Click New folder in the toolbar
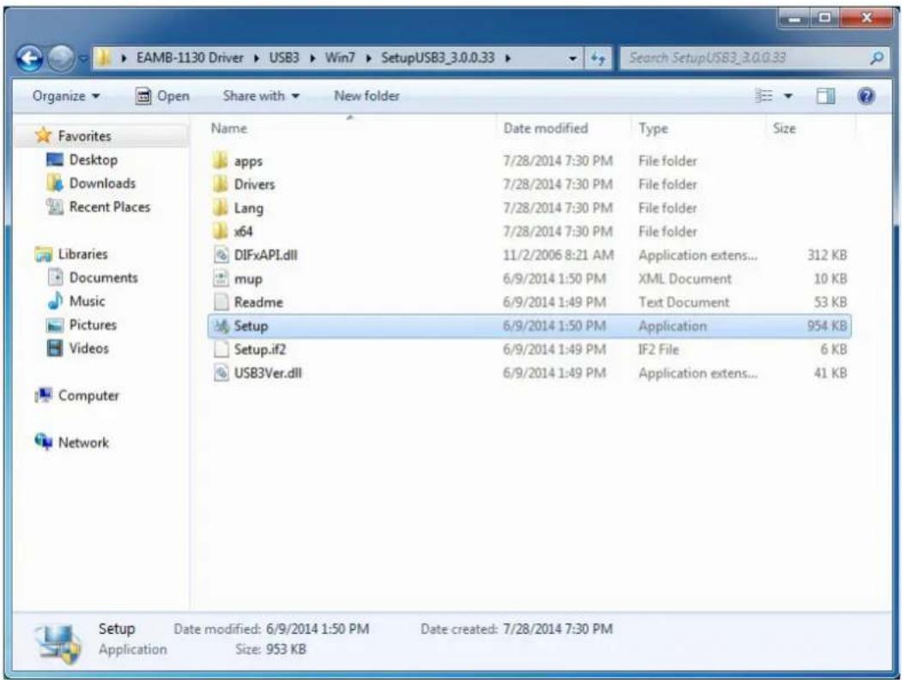Viewport: 902px width, 680px height. (366, 96)
